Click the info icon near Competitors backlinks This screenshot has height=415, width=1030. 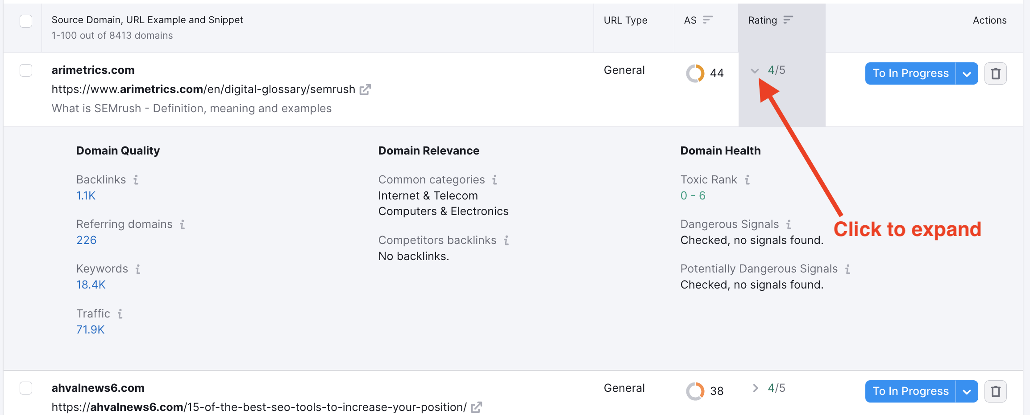(507, 240)
